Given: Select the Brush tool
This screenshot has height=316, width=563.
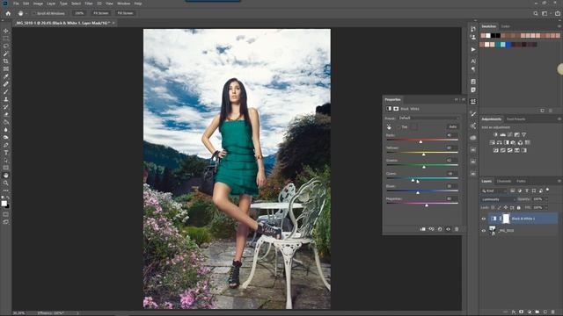Looking at the screenshot, I should (6, 91).
